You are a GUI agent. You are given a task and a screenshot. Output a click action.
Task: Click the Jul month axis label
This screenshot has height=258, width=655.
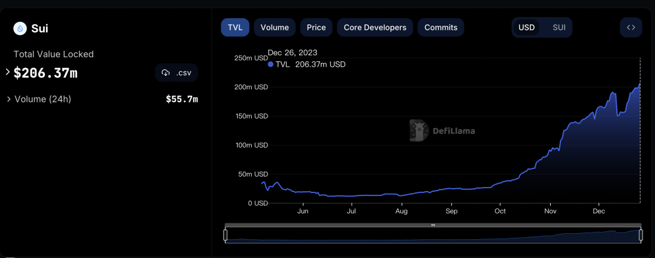[351, 211]
